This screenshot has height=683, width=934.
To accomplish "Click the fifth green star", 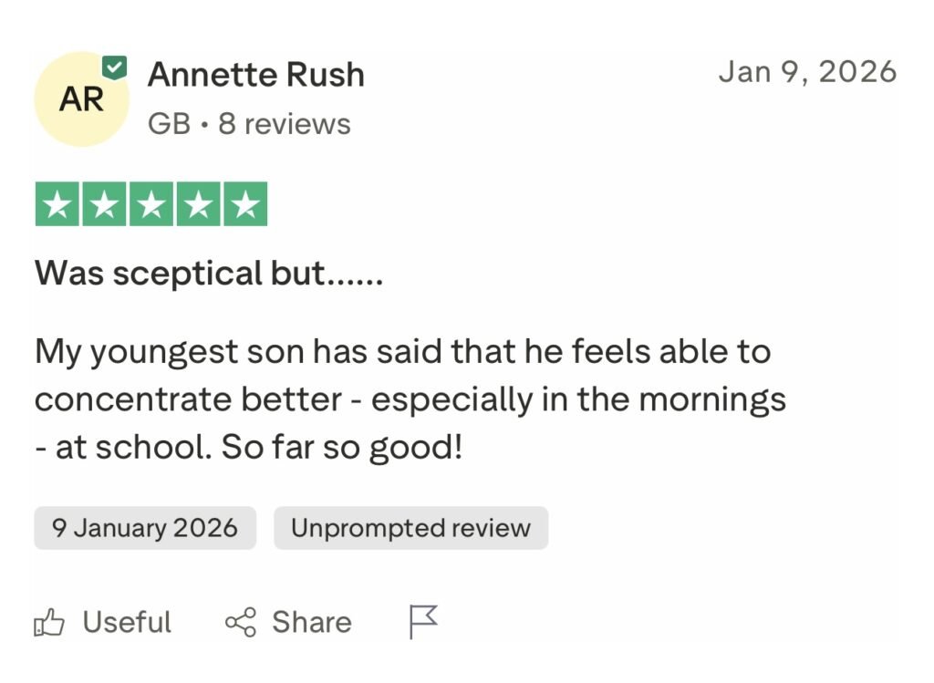I will click(244, 204).
